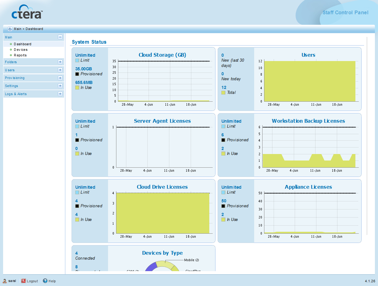Click Cloud Storage Provisioned black swatch

point(77,74)
